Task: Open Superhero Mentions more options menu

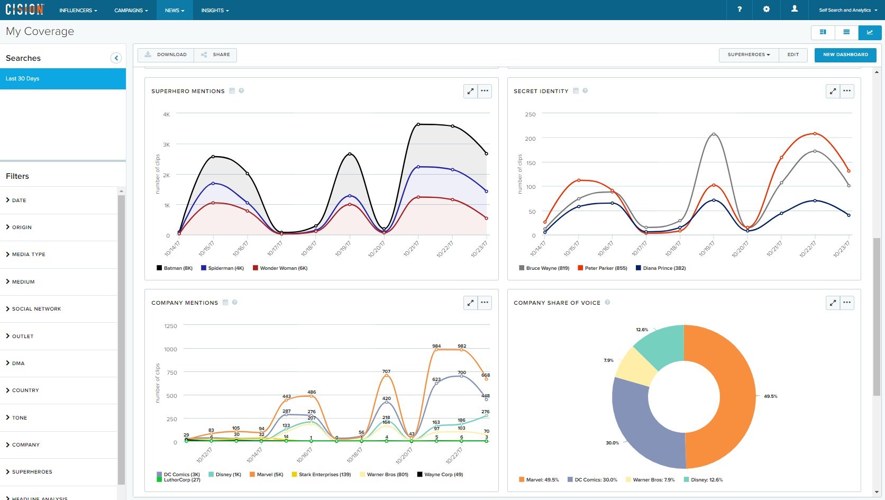Action: coord(485,91)
